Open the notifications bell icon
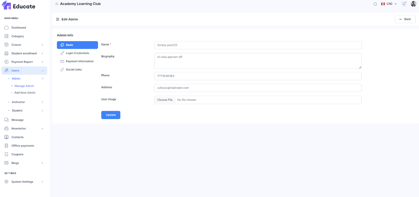The height and width of the screenshot is (197, 419). pos(404,4)
